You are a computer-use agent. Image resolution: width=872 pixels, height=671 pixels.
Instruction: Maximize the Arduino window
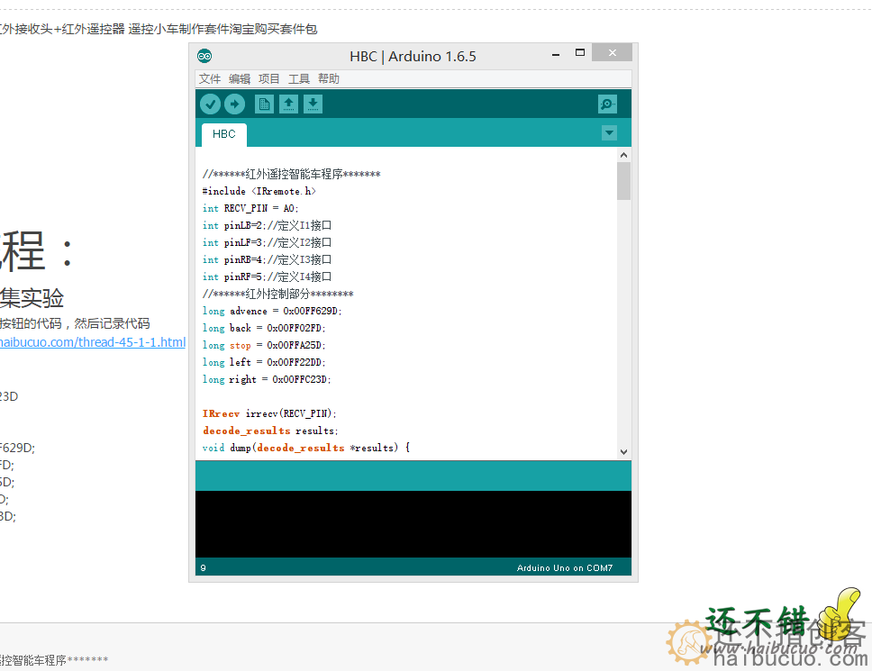(x=580, y=53)
